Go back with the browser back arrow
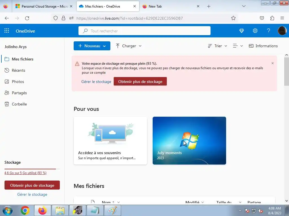Image resolution: width=289 pixels, height=216 pixels. click(x=7, y=18)
